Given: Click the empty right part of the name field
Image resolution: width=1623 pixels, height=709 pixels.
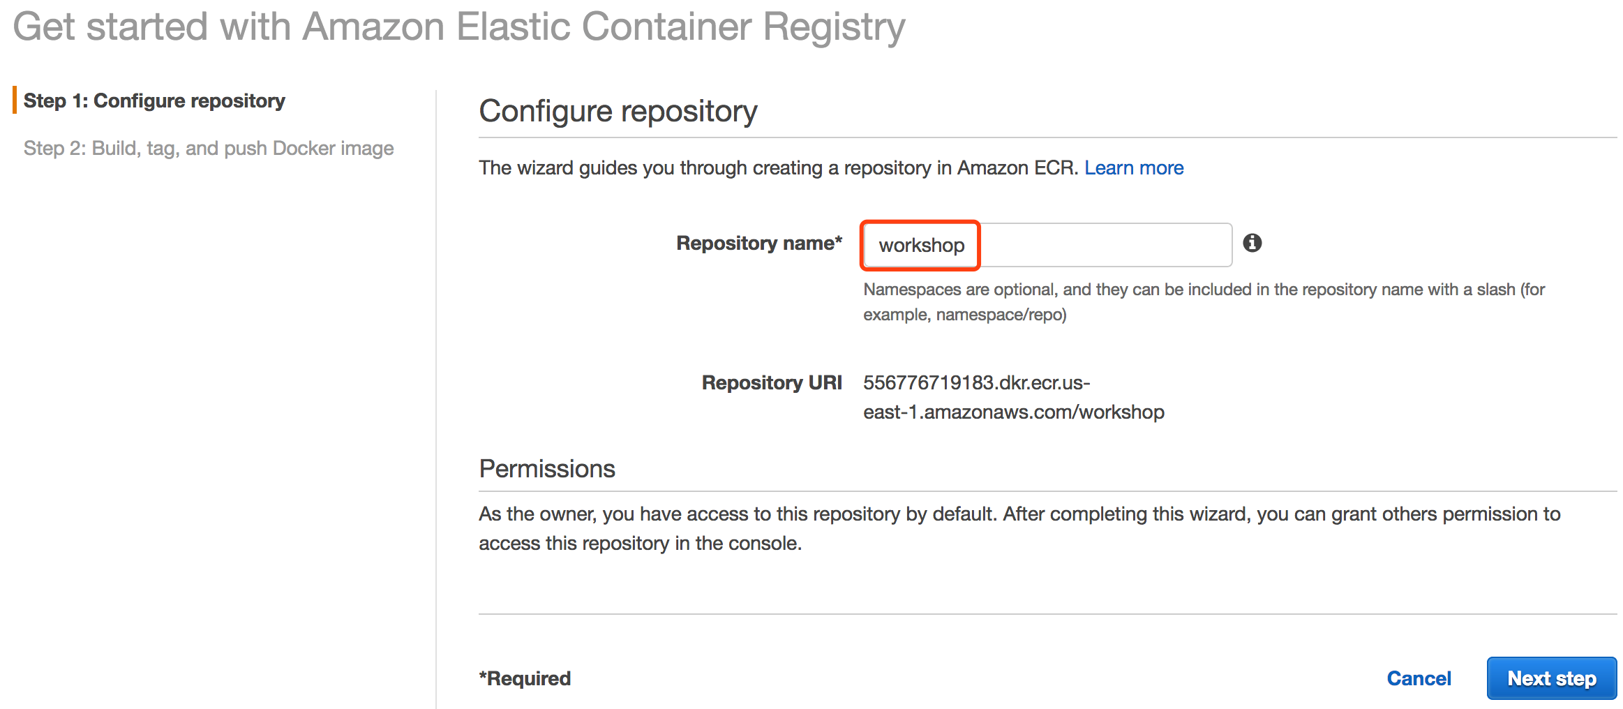Looking at the screenshot, I should coord(1106,245).
